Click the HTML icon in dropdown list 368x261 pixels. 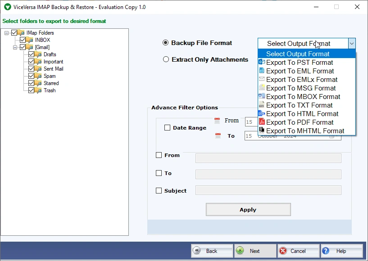click(x=261, y=113)
